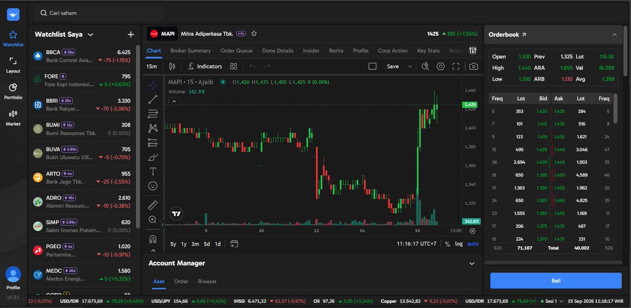Select the crosshair cursor tool
631x308 pixels.
point(153,85)
